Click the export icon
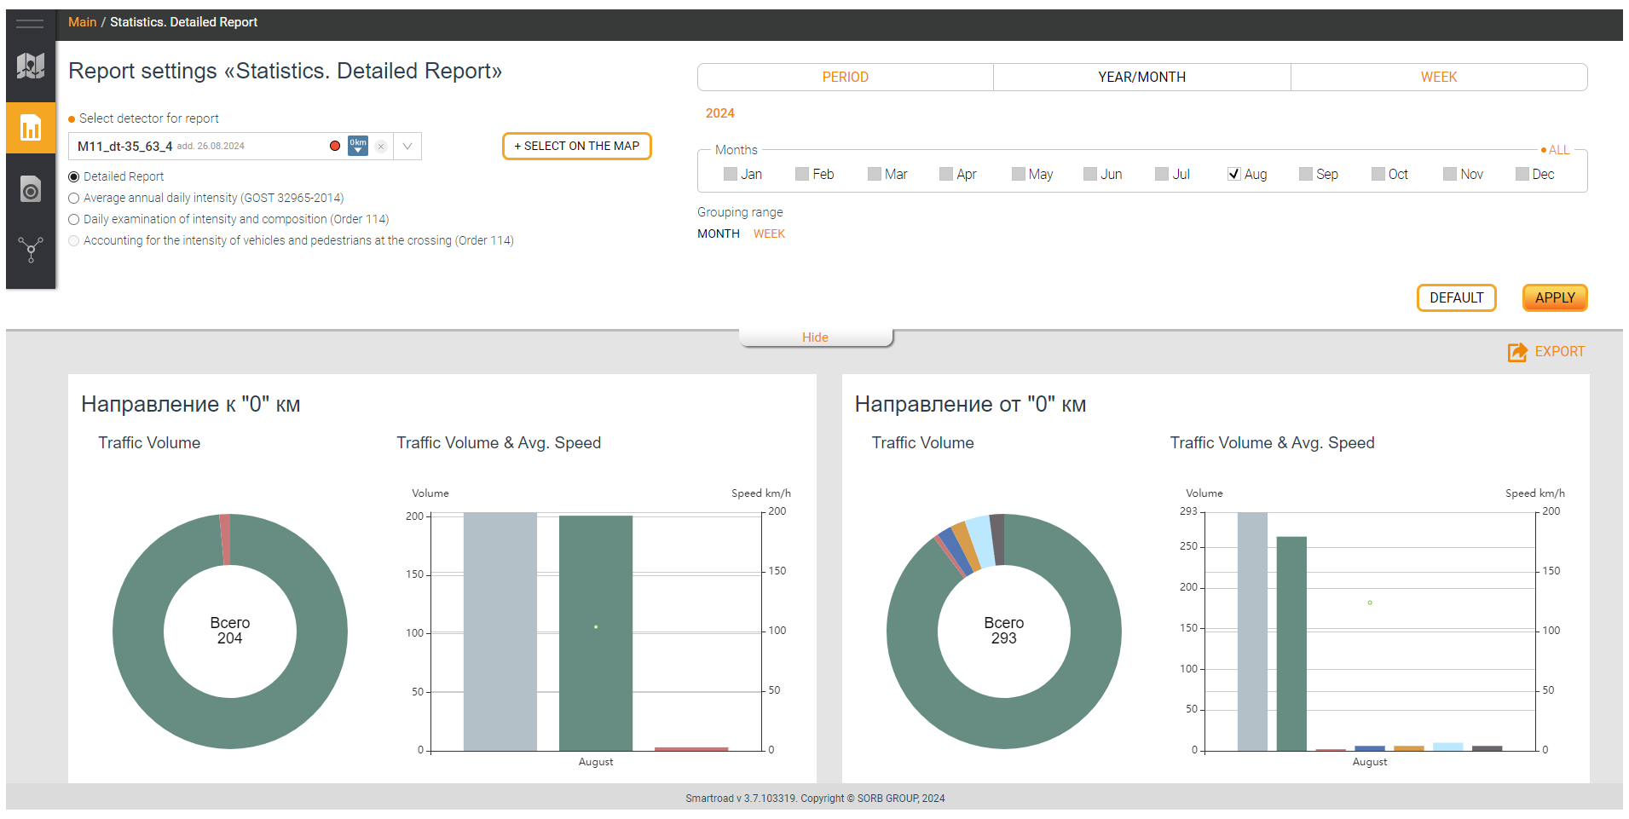Image resolution: width=1629 pixels, height=819 pixels. point(1517,352)
